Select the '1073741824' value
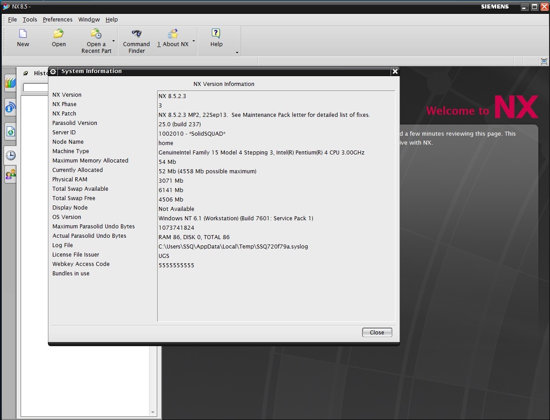This screenshot has width=550, height=420. 176,227
